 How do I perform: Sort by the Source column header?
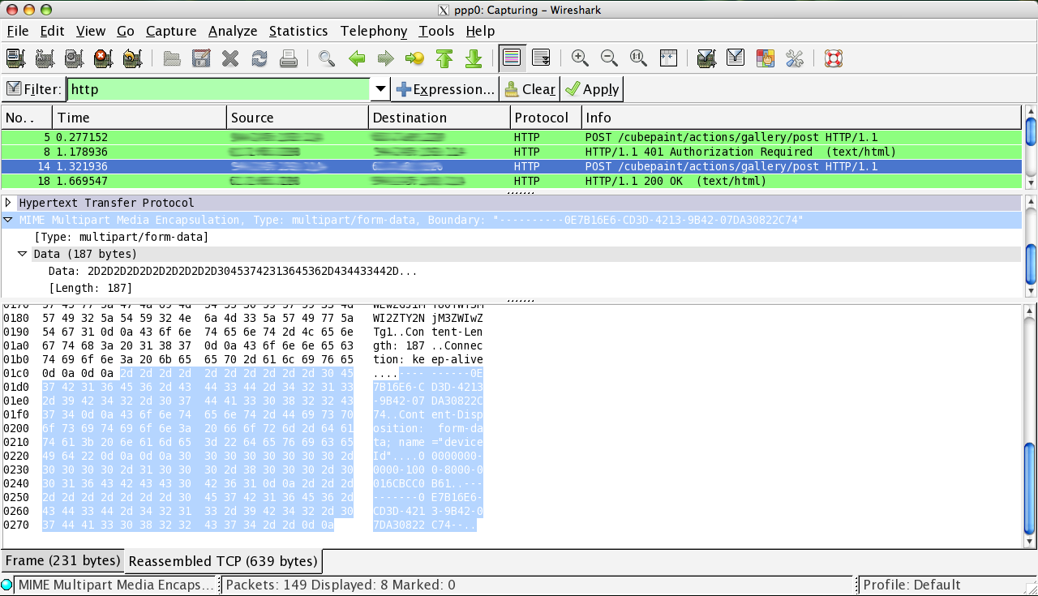298,118
